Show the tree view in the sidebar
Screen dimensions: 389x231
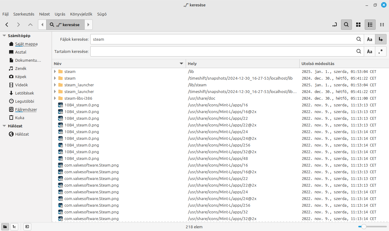coord(14,226)
